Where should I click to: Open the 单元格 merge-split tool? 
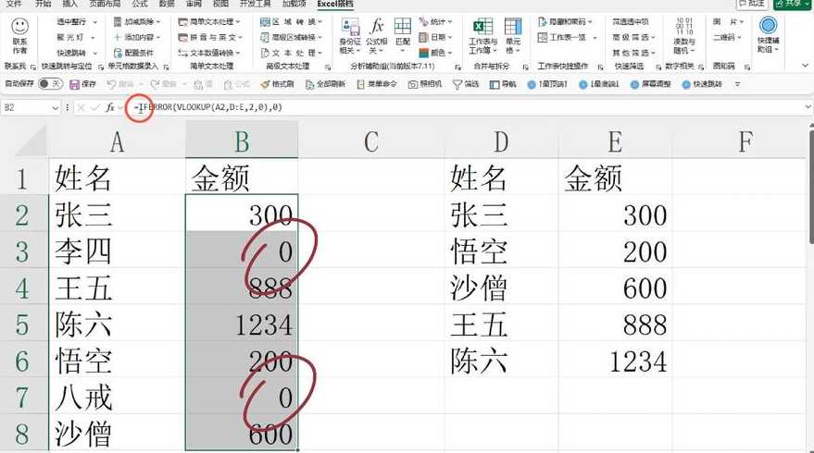513,35
